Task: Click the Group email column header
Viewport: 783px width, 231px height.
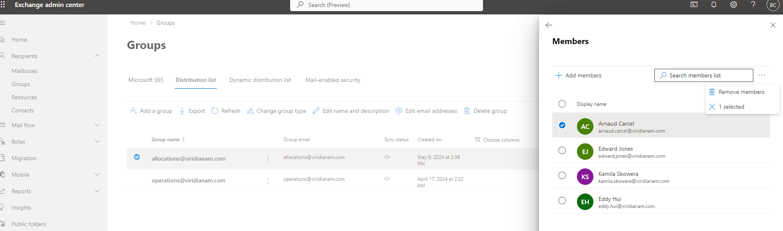Action: (297, 140)
